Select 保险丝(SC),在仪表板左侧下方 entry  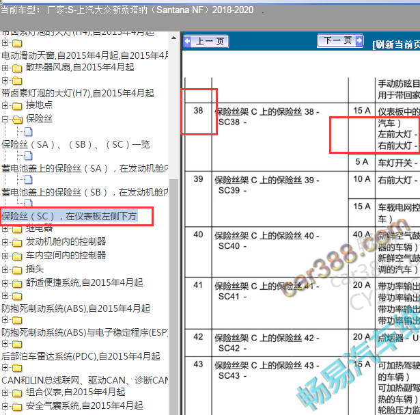(x=70, y=216)
